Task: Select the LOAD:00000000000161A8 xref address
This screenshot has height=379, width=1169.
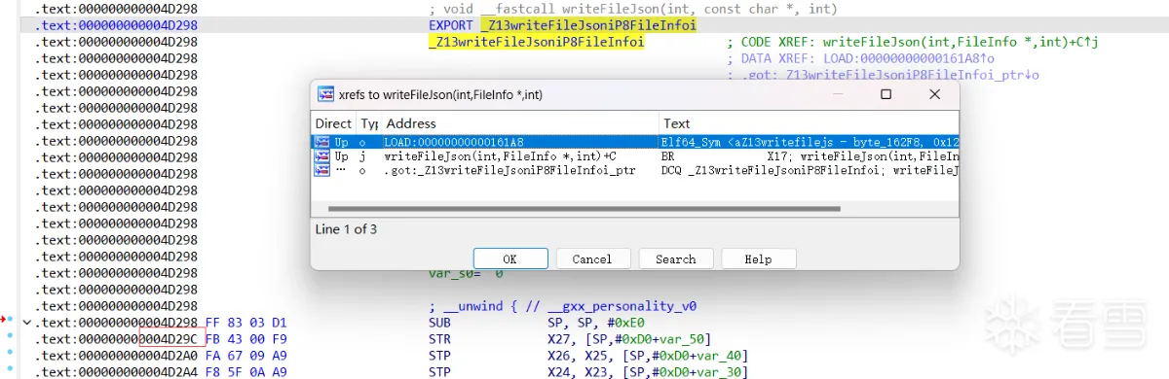Action: 454,142
